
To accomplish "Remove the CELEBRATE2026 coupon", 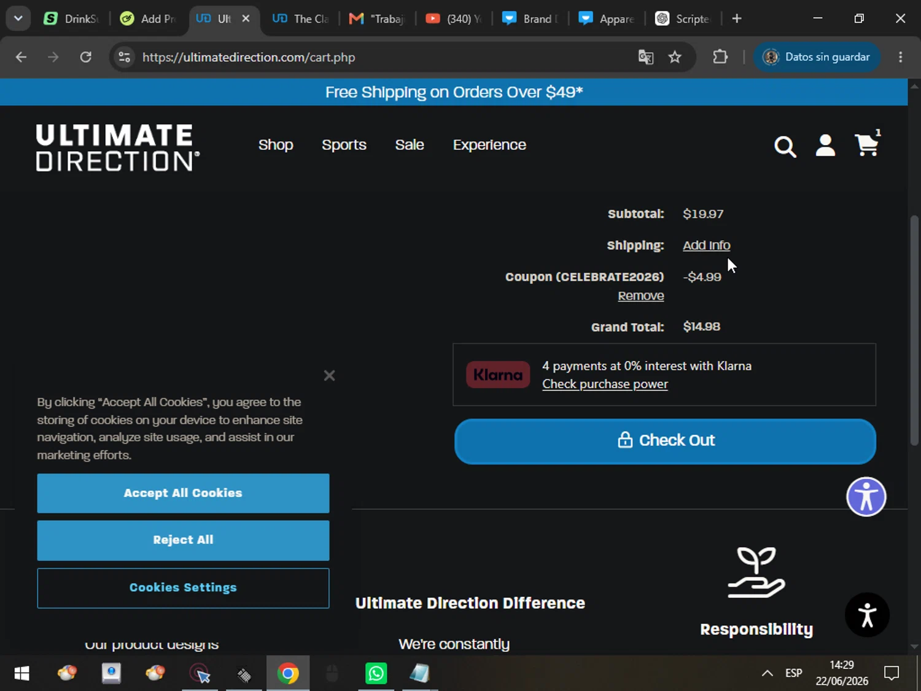I will [x=640, y=295].
